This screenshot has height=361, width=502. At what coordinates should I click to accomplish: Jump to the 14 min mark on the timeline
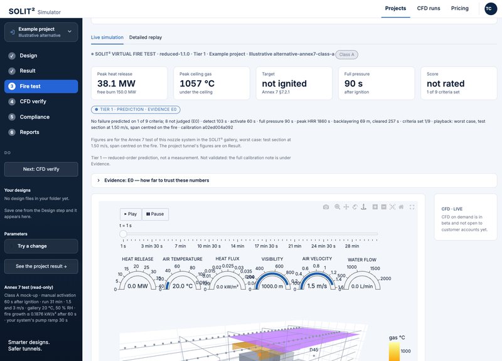(238, 246)
